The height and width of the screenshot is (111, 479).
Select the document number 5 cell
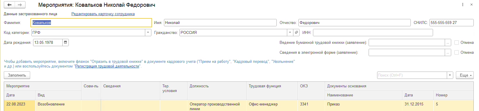tap(454, 105)
